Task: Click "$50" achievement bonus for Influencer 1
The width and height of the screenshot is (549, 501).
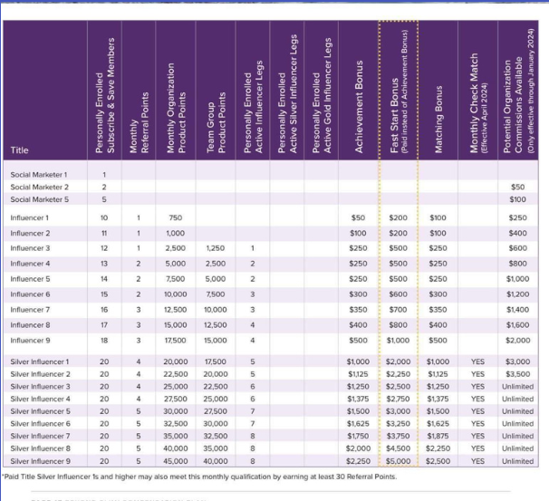Action: (x=358, y=217)
